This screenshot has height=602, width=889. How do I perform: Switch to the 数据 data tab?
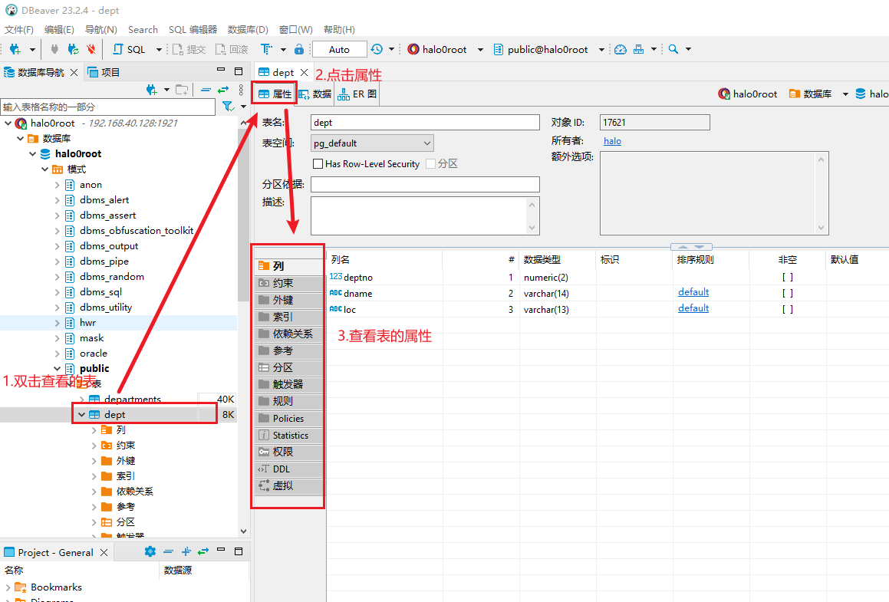(315, 94)
